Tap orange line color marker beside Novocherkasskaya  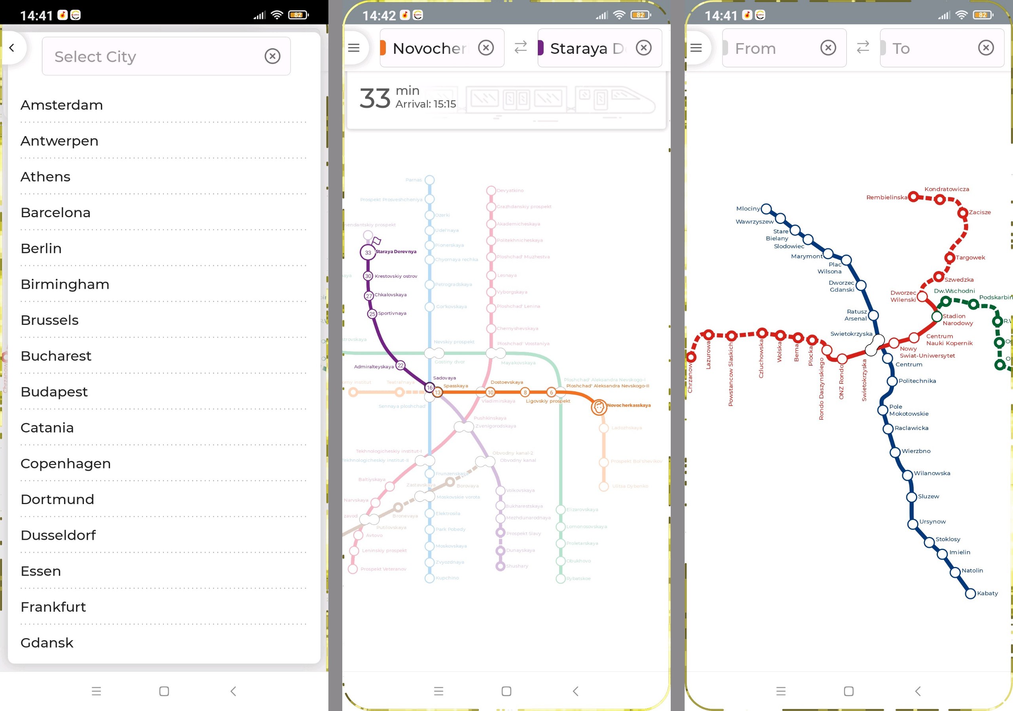click(x=383, y=47)
